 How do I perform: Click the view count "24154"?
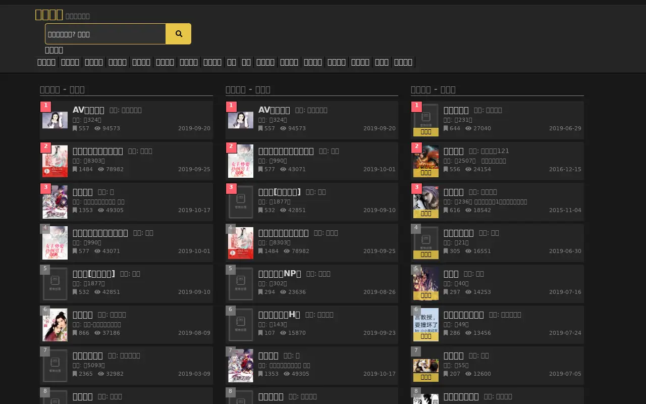[x=482, y=169]
